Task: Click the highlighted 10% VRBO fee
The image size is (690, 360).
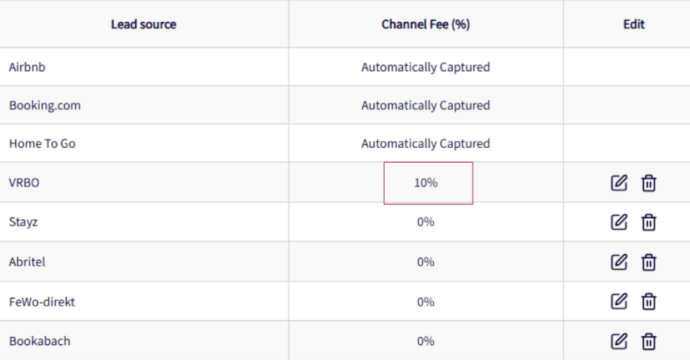Action: (x=426, y=183)
